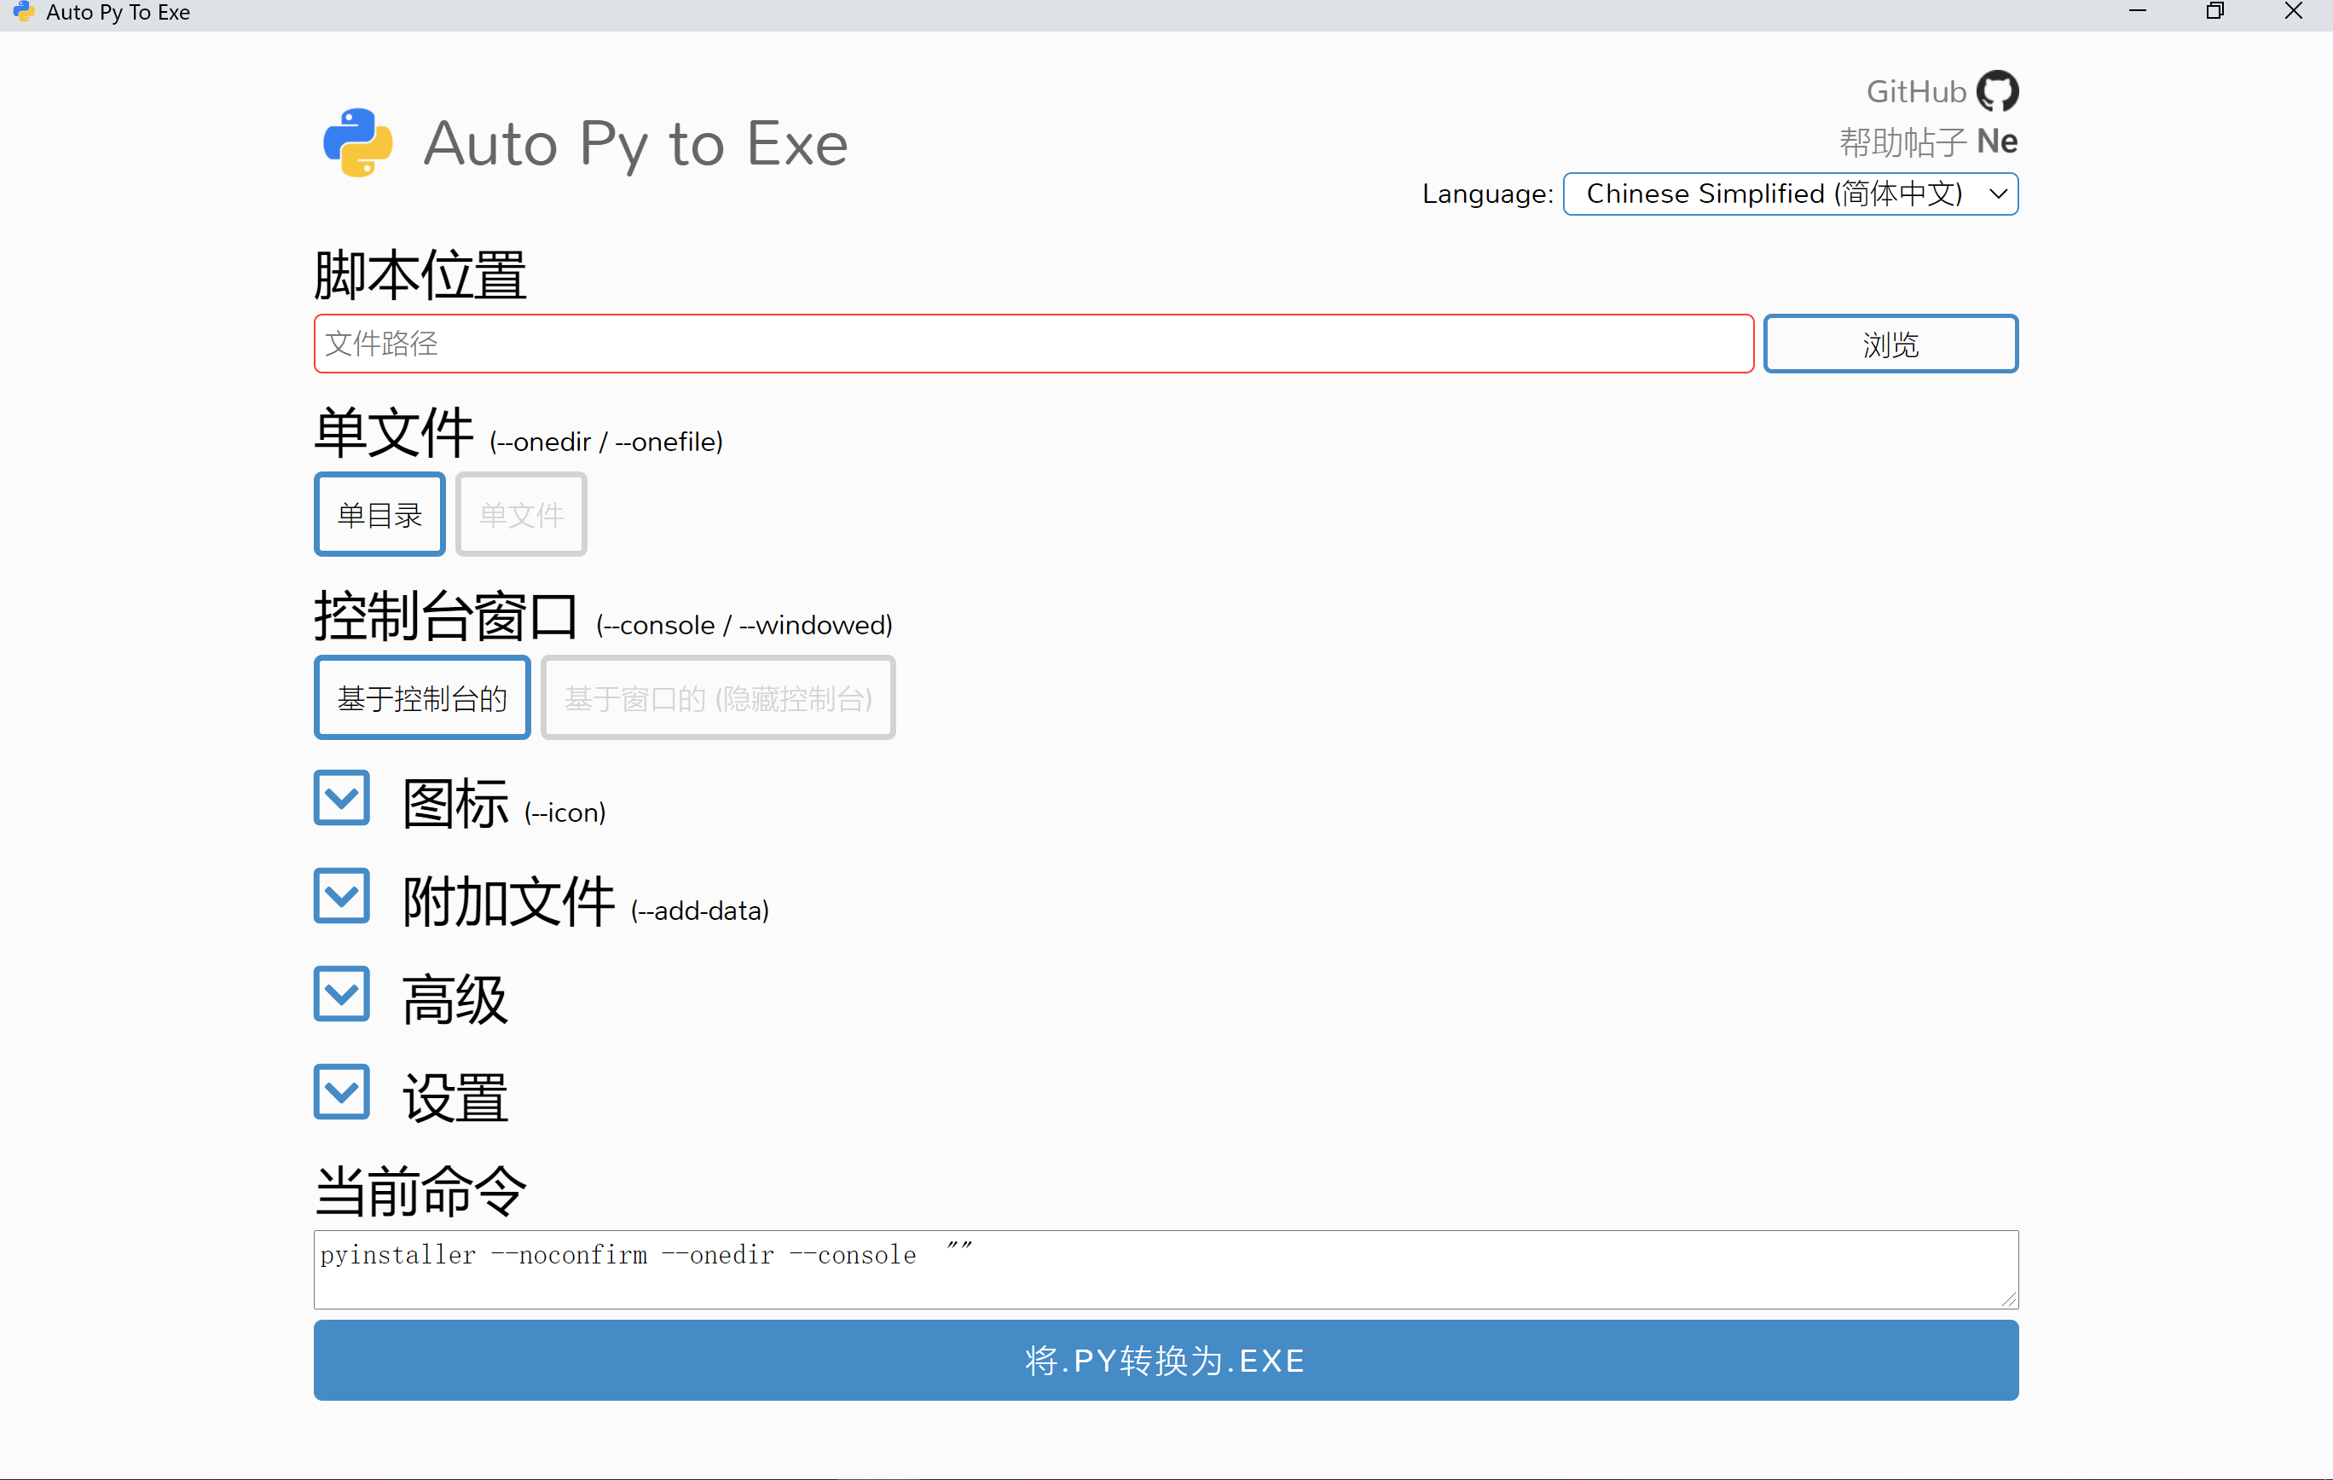Click the restore window button
Image resolution: width=2333 pixels, height=1480 pixels.
[2214, 12]
